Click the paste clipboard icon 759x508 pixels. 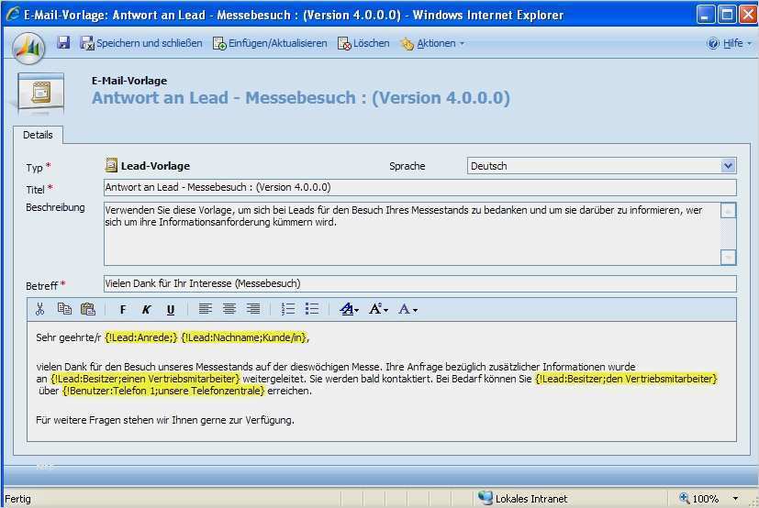pyautogui.click(x=88, y=309)
